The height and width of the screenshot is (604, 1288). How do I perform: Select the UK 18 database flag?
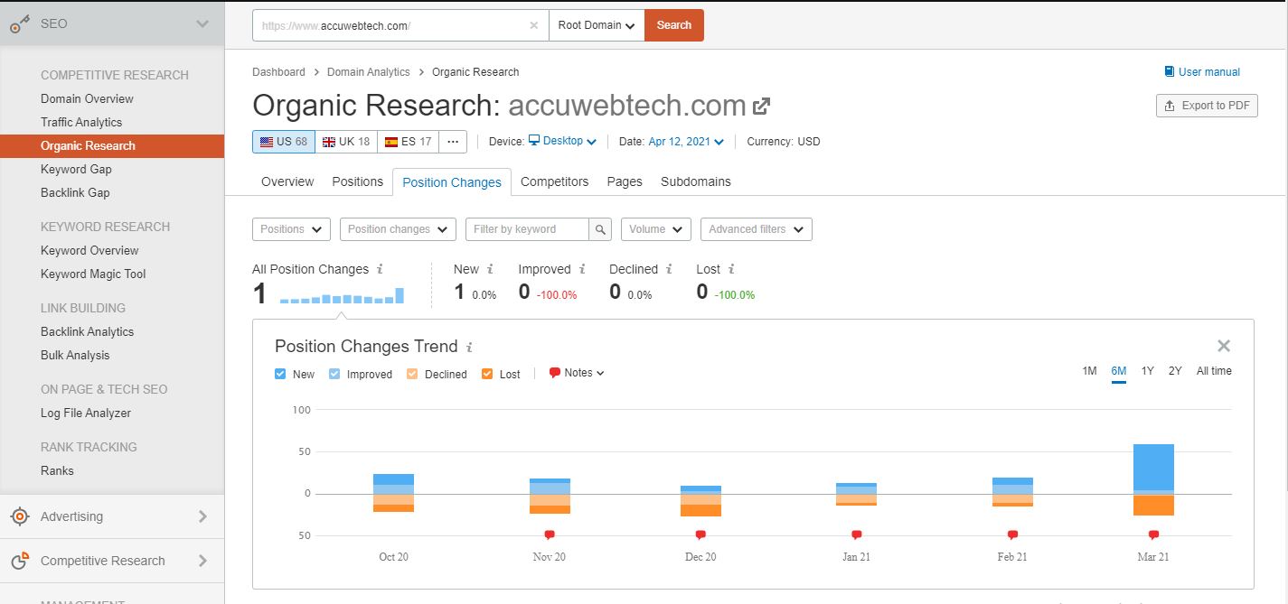(x=346, y=142)
